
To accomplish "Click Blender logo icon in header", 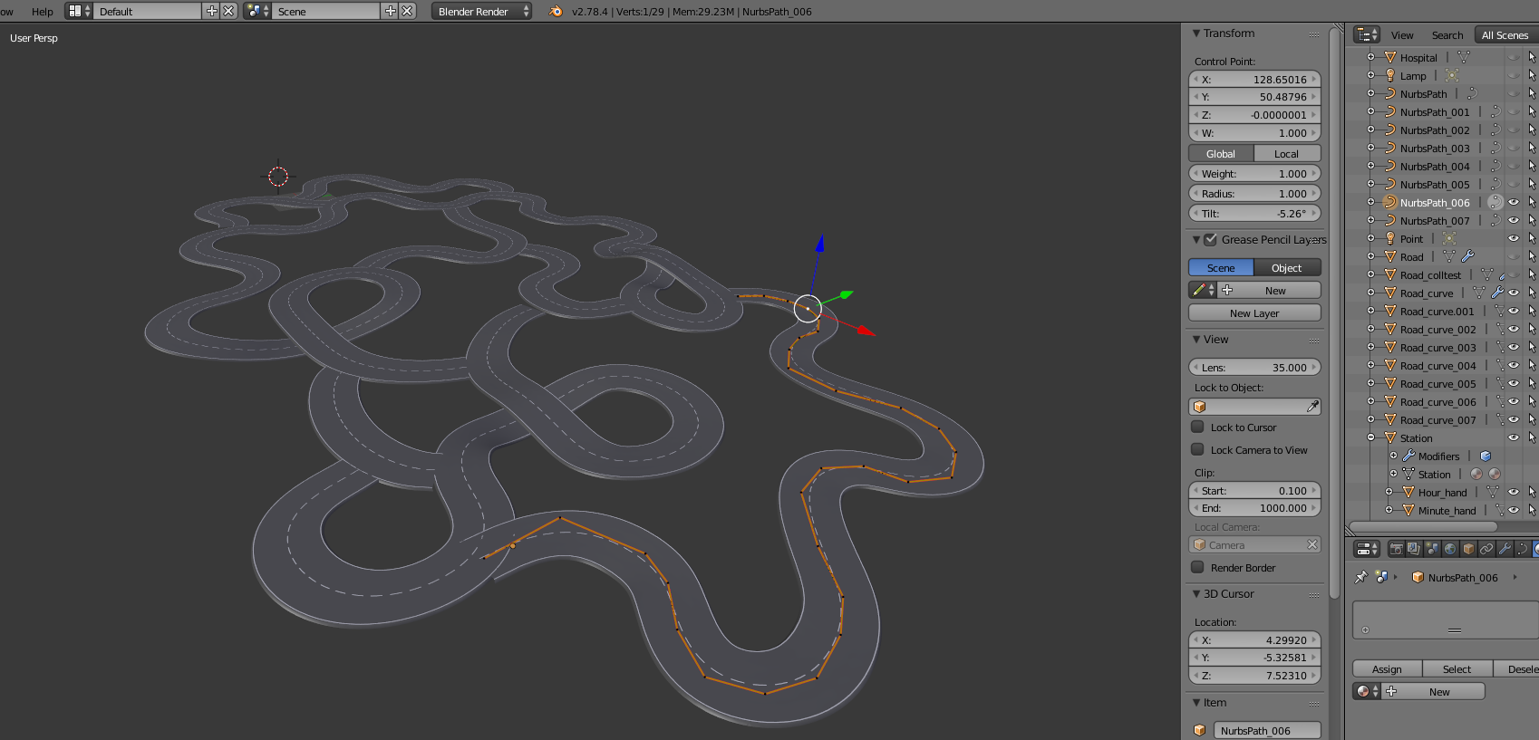I will [556, 11].
